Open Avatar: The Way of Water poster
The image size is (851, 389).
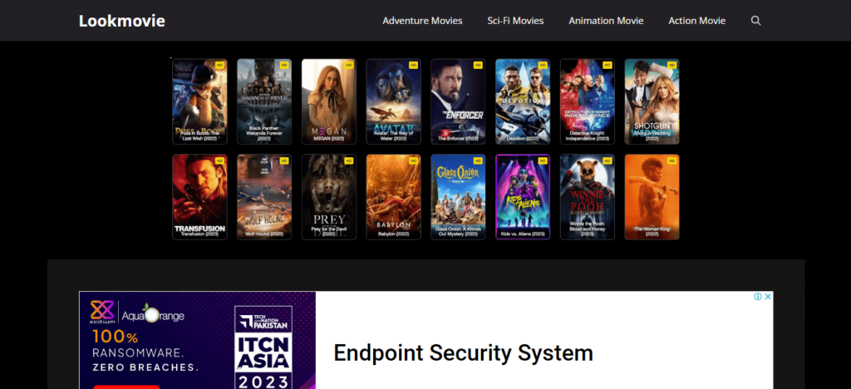point(393,101)
